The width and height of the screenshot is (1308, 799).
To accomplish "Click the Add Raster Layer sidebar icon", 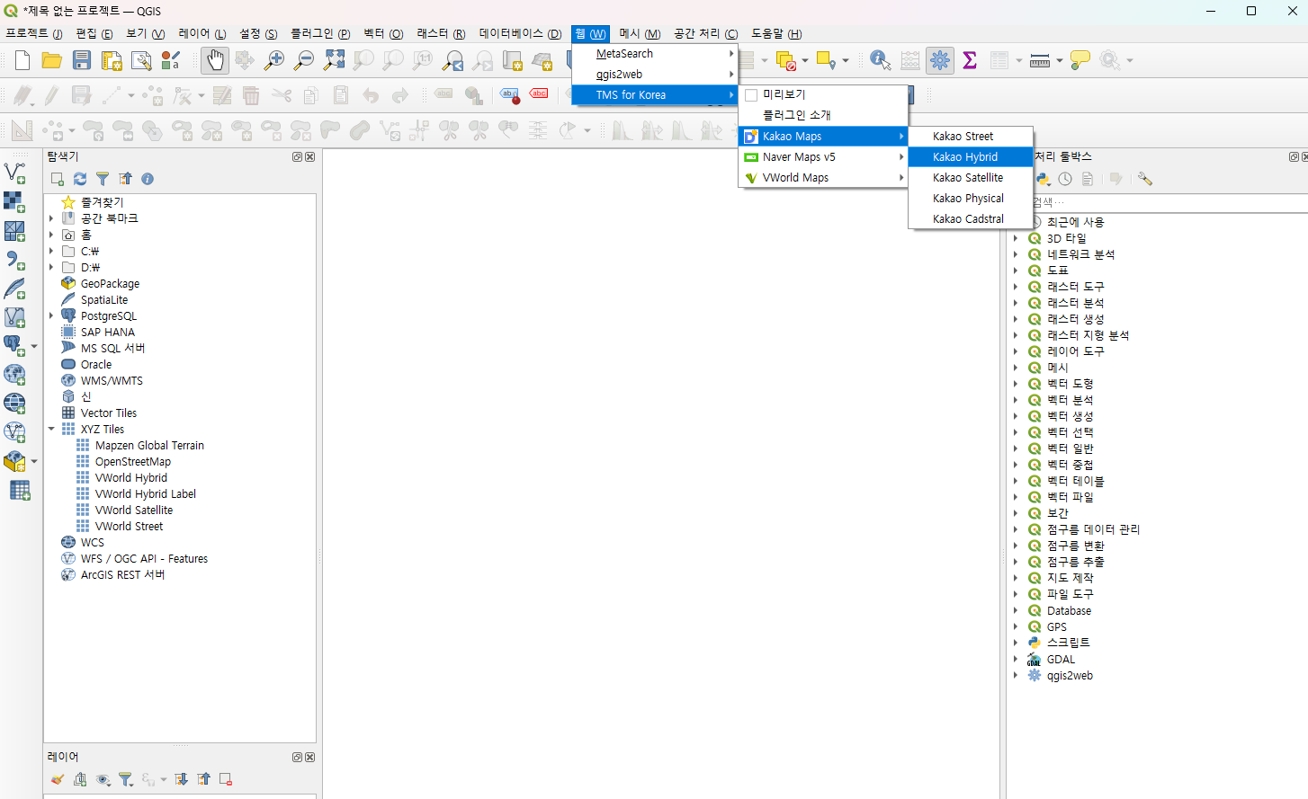I will click(15, 200).
